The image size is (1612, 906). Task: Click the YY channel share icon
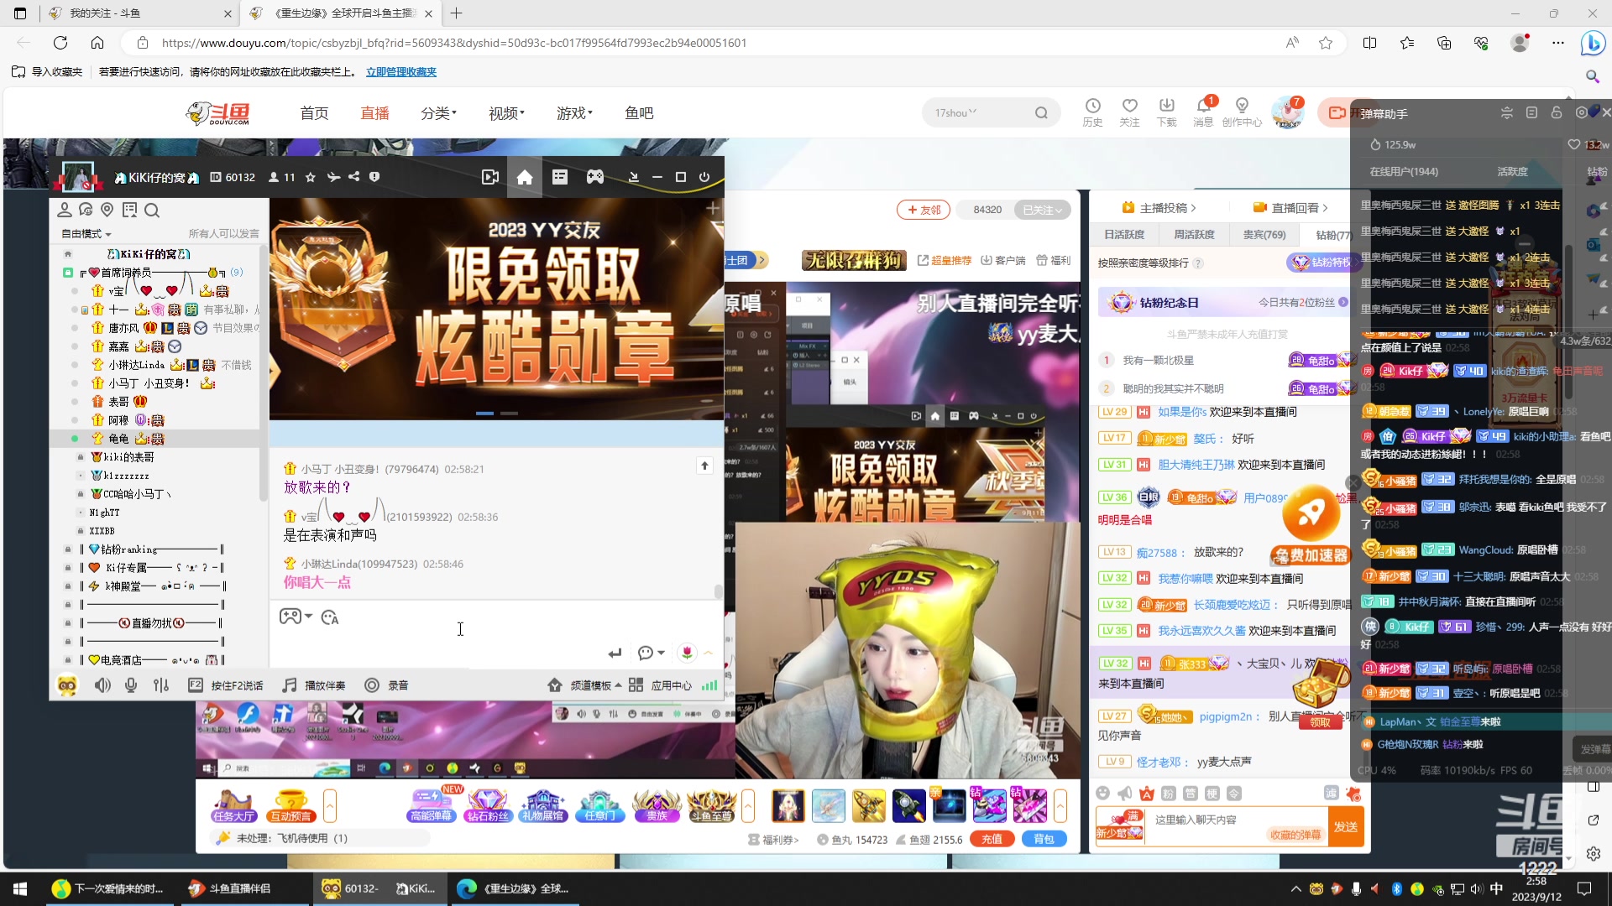pos(354,177)
